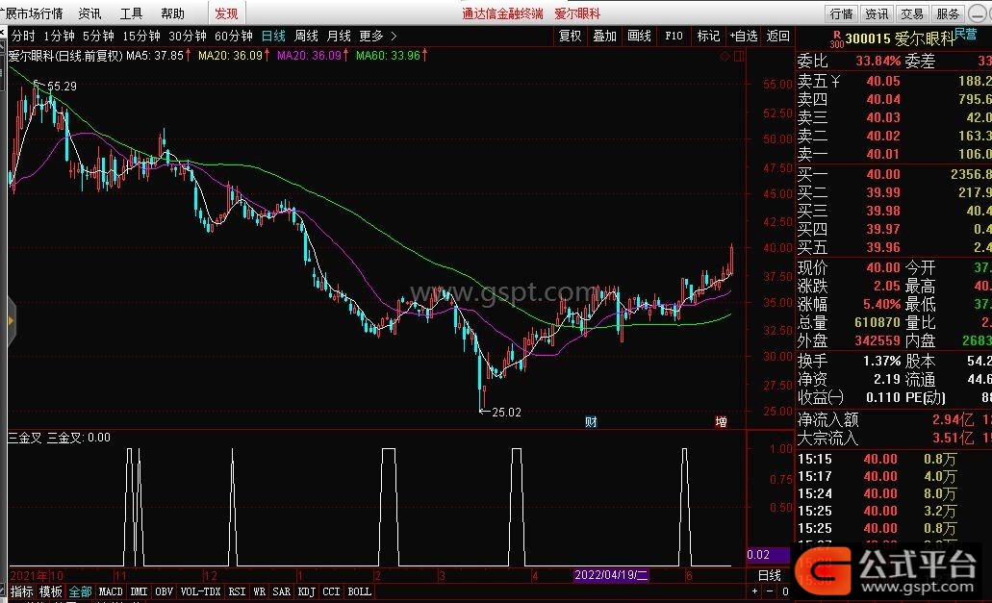Click the − zoom-out chart button
992x603 pixels.
click(770, 591)
